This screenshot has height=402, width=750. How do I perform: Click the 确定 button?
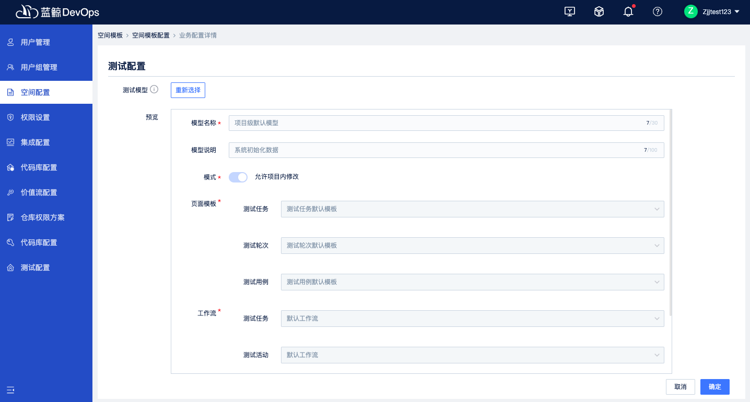(x=715, y=387)
